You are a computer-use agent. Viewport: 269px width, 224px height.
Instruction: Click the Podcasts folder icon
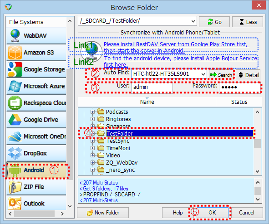click(101, 112)
